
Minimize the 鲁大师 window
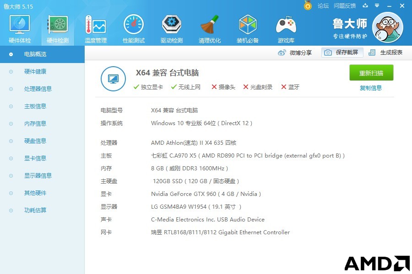point(390,6)
